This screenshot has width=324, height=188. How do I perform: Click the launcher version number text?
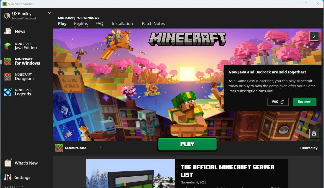tap(14, 186)
